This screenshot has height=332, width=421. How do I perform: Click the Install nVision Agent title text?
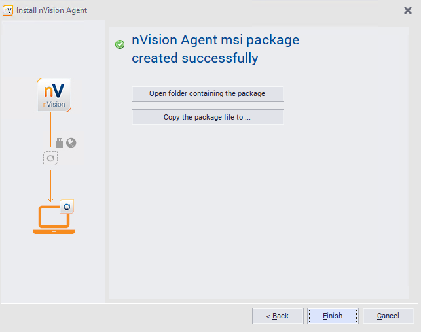click(52, 10)
